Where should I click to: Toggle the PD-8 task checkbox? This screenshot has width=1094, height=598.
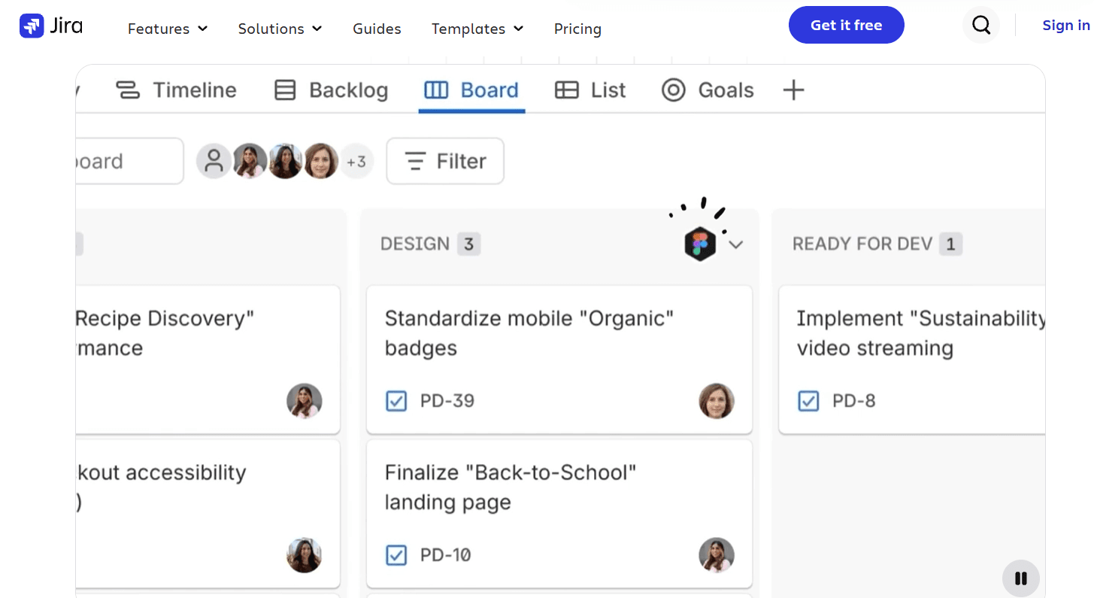[808, 401]
